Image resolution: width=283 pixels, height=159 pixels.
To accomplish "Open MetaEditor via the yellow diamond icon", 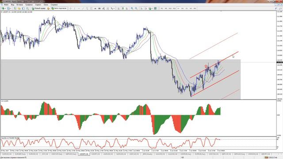I will [x=48, y=8].
